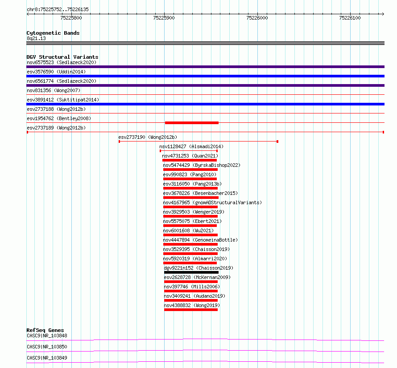Click the Cytogenetic Bands track title
397x368 pixels.
(x=53, y=33)
